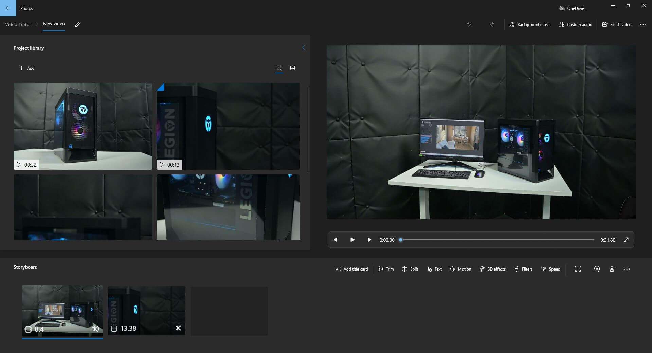Mute audio on the 8.4 second clip
This screenshot has width=652, height=353.
pos(95,329)
